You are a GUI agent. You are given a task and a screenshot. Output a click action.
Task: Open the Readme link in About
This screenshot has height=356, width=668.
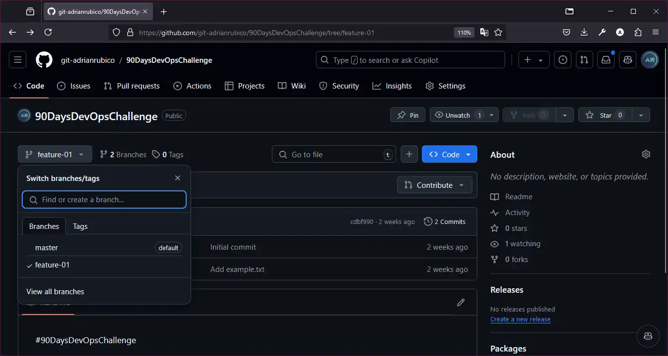[512, 197]
